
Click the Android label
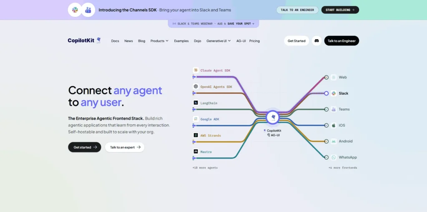click(x=346, y=141)
